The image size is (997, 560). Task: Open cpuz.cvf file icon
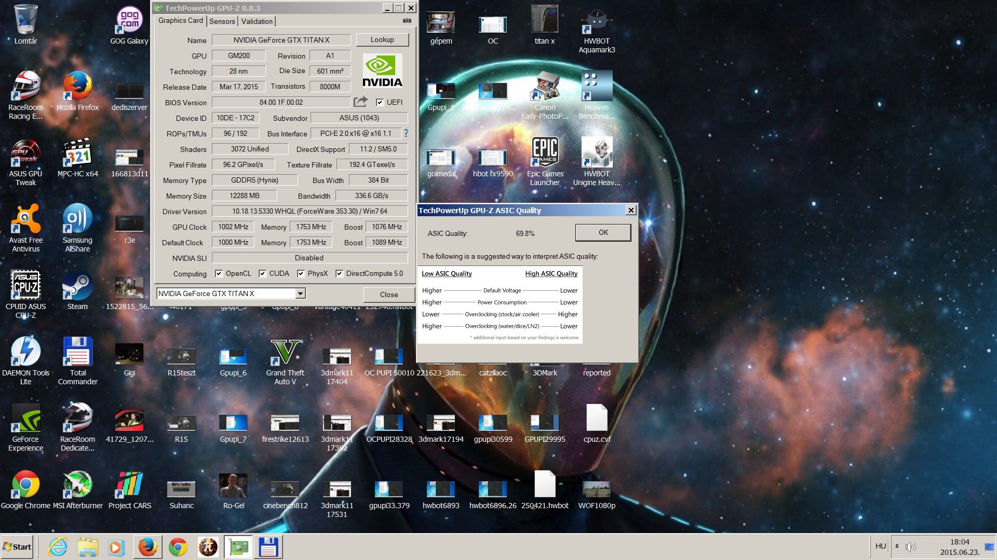[x=597, y=423]
